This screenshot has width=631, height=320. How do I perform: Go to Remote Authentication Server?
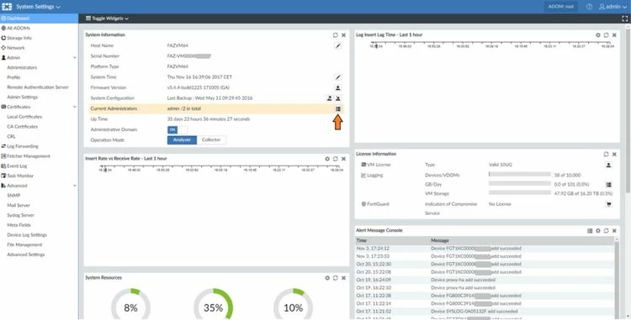pyautogui.click(x=39, y=87)
